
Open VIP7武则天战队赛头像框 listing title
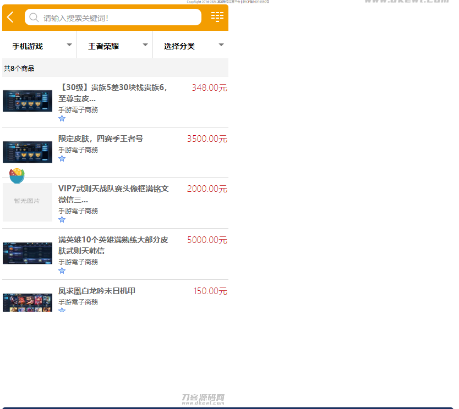pos(113,194)
